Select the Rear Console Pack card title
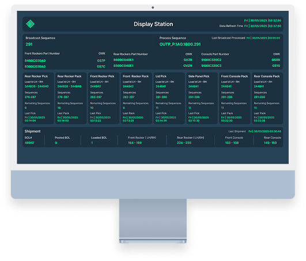 coord(267,76)
